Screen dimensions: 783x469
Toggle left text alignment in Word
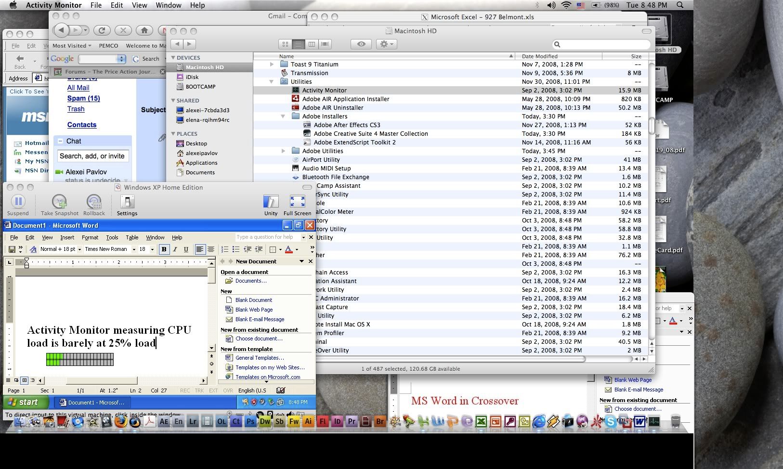[x=199, y=249]
